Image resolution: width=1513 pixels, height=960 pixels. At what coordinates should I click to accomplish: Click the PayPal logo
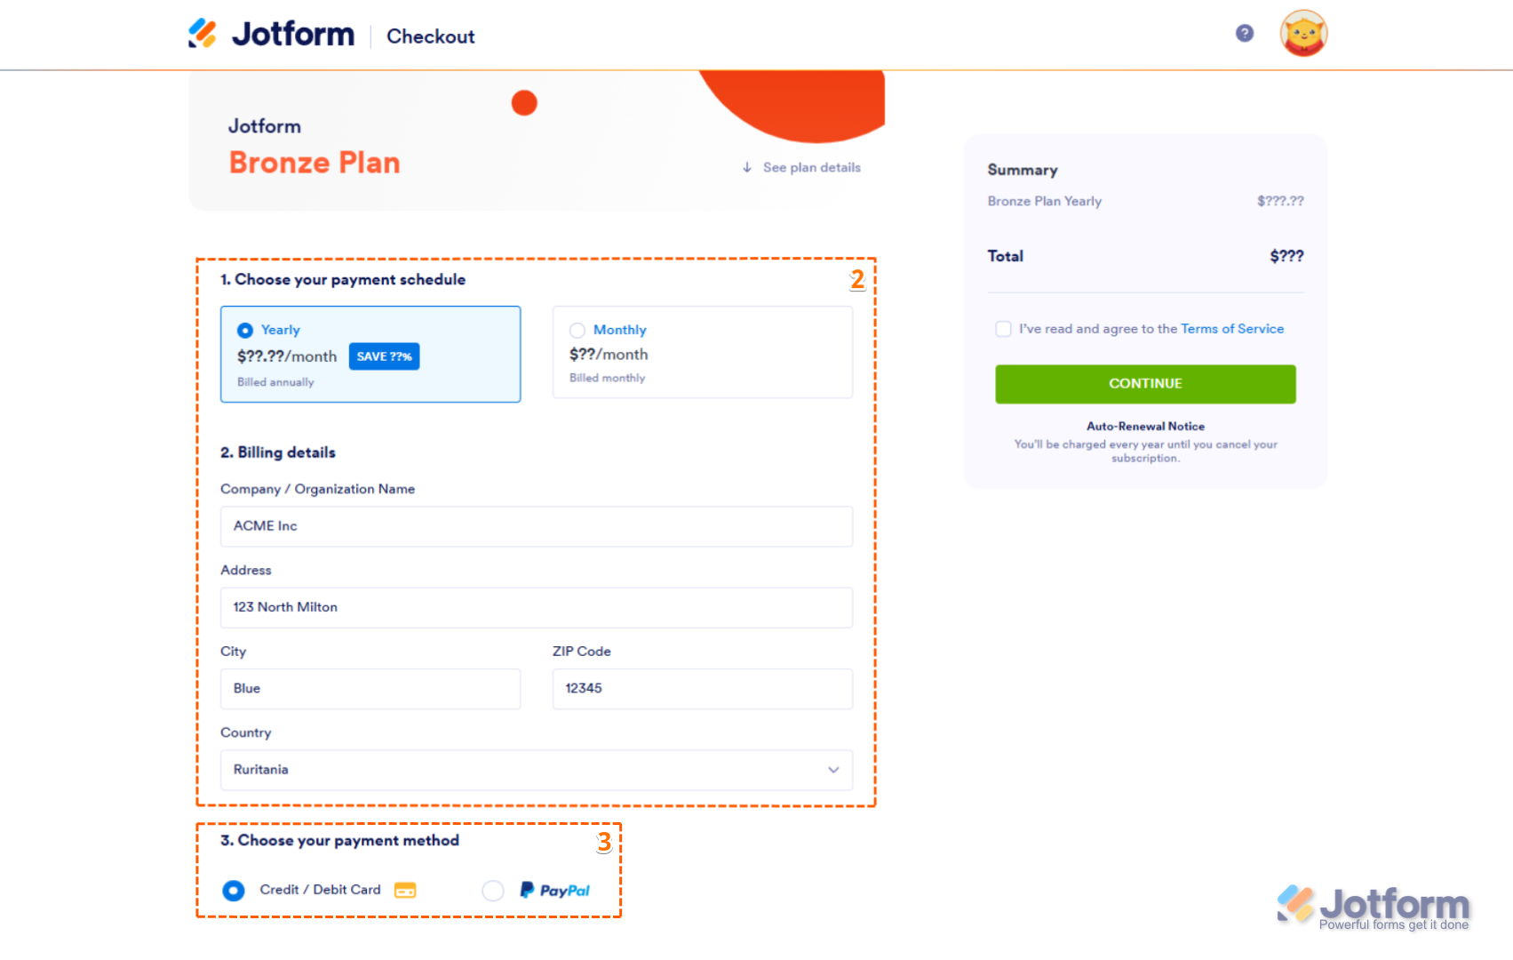pos(555,890)
